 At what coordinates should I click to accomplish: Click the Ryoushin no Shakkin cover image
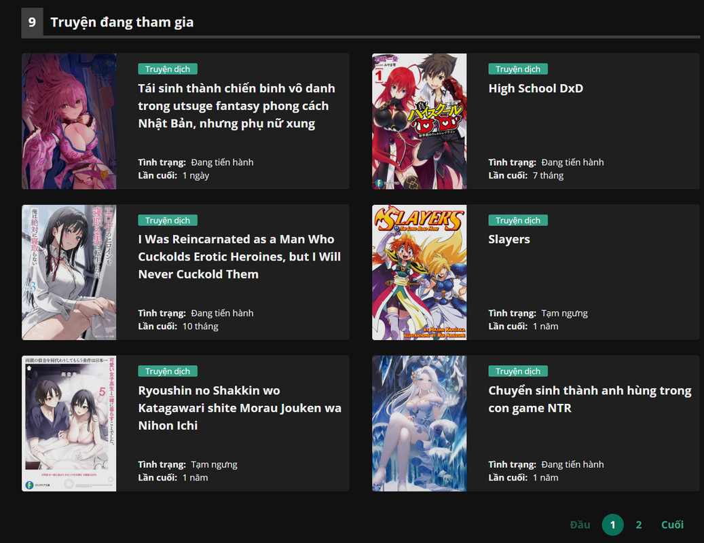click(x=69, y=423)
